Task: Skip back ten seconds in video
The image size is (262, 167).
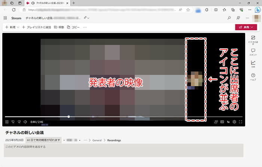Action: pos(13,122)
